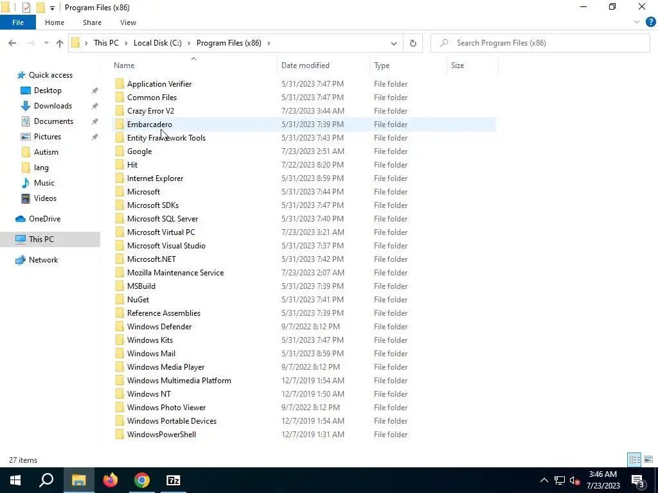
Task: Select the Internet Explorer folder icon
Action: coord(120,178)
